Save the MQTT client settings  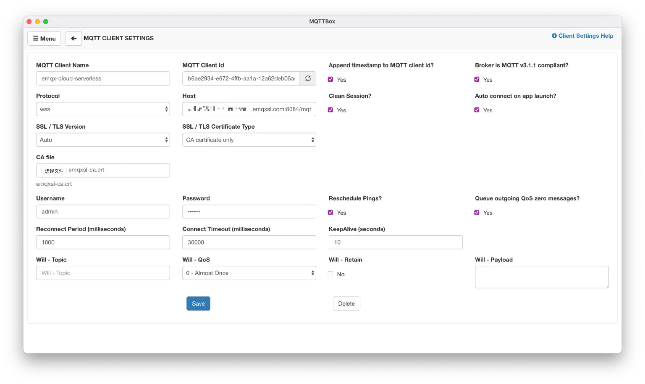click(x=198, y=303)
